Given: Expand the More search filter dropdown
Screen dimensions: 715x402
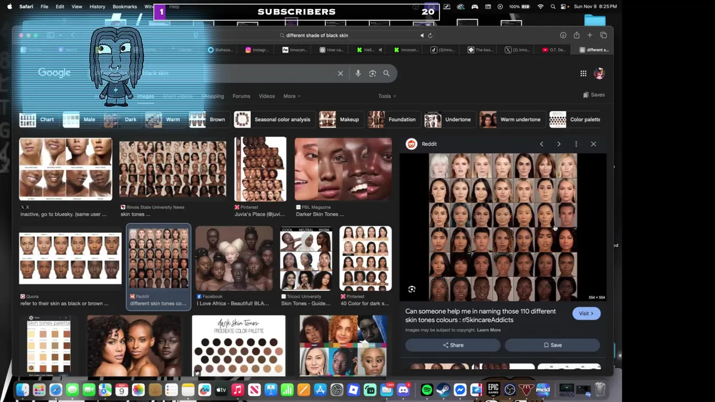Looking at the screenshot, I should click(292, 96).
